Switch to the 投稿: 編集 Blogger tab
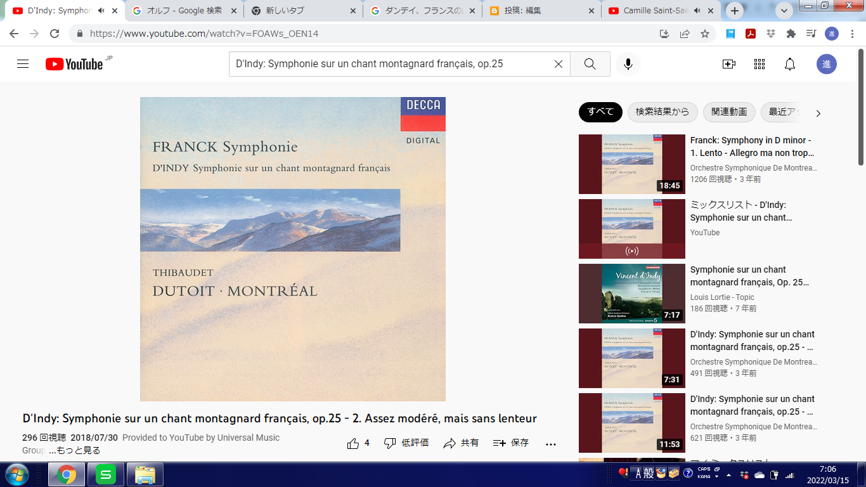The height and width of the screenshot is (487, 866). click(x=541, y=11)
